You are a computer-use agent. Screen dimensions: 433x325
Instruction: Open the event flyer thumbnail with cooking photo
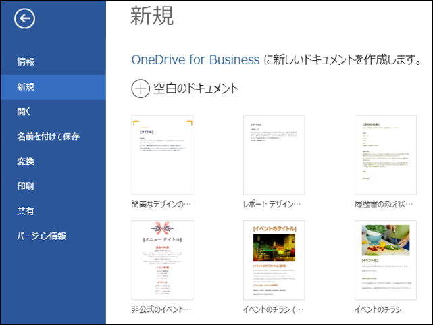coord(385,260)
